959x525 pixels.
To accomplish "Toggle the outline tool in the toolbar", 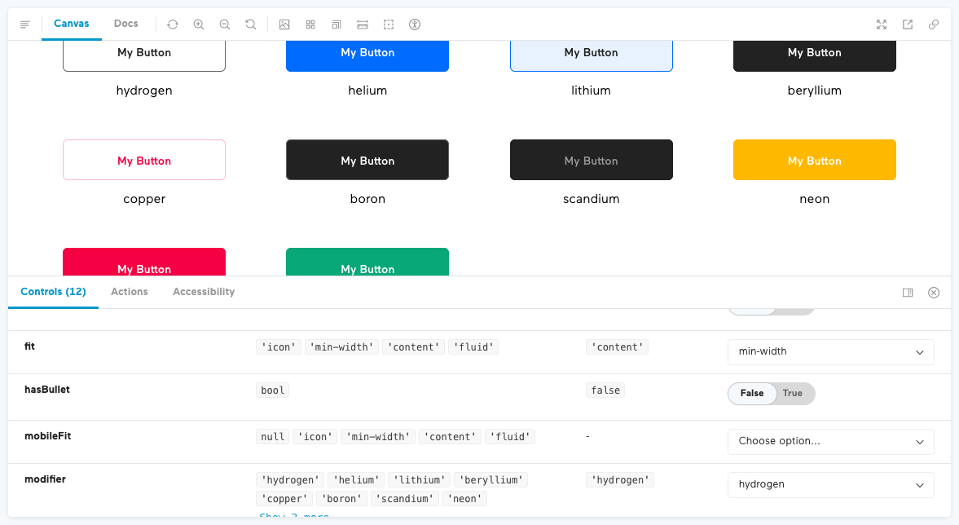I will (389, 24).
